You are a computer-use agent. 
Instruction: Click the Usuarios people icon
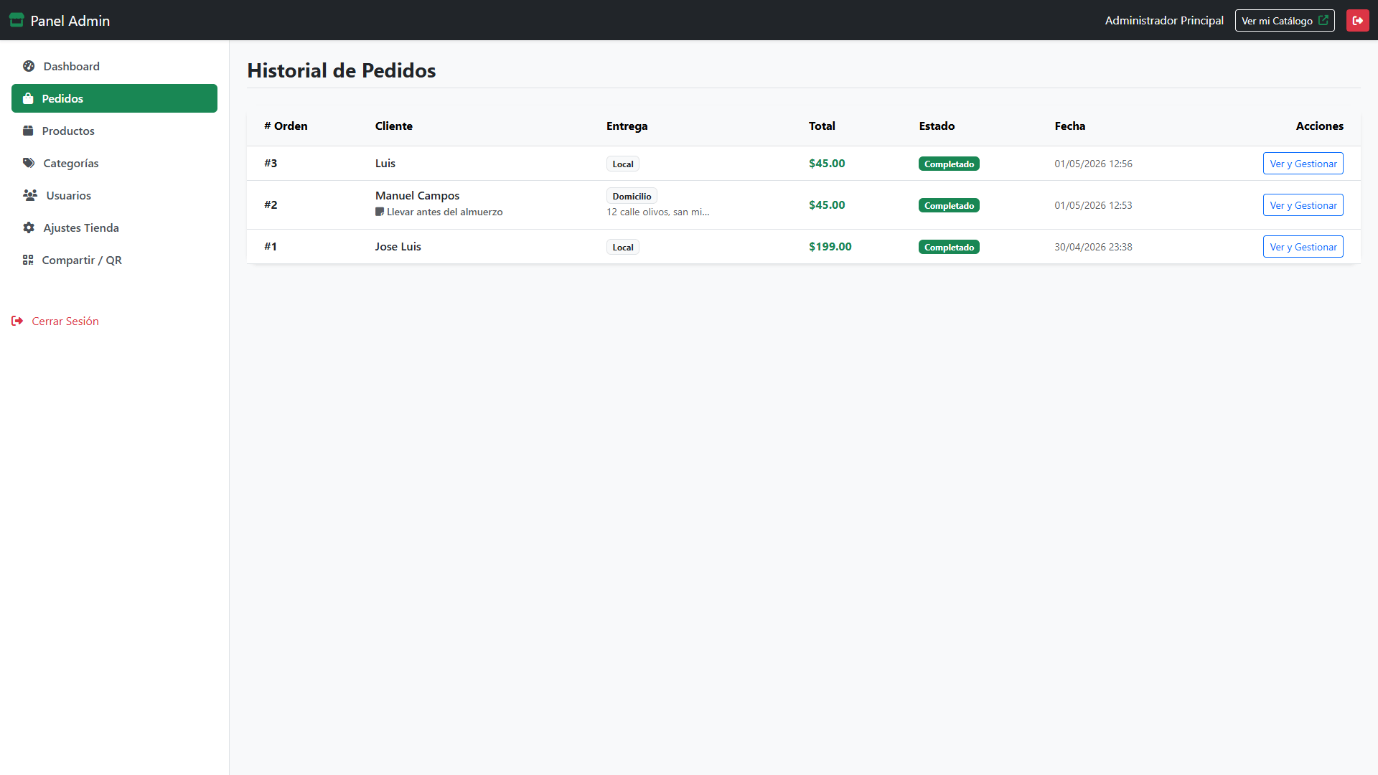[30, 195]
